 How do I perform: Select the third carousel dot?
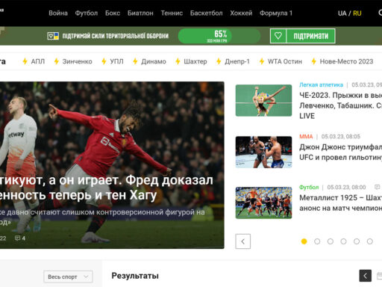(331, 241)
